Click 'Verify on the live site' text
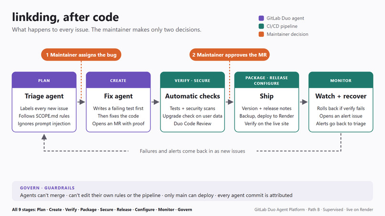Viewport: 385px width, 216px height. (267, 123)
